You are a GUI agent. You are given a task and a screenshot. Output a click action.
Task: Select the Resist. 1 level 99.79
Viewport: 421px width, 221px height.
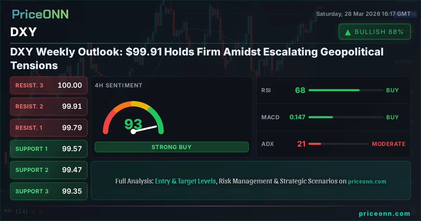[49, 128]
